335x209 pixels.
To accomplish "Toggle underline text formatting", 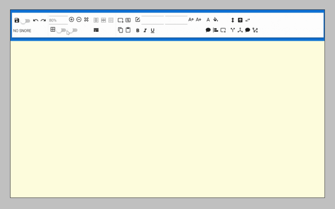I will tap(153, 31).
